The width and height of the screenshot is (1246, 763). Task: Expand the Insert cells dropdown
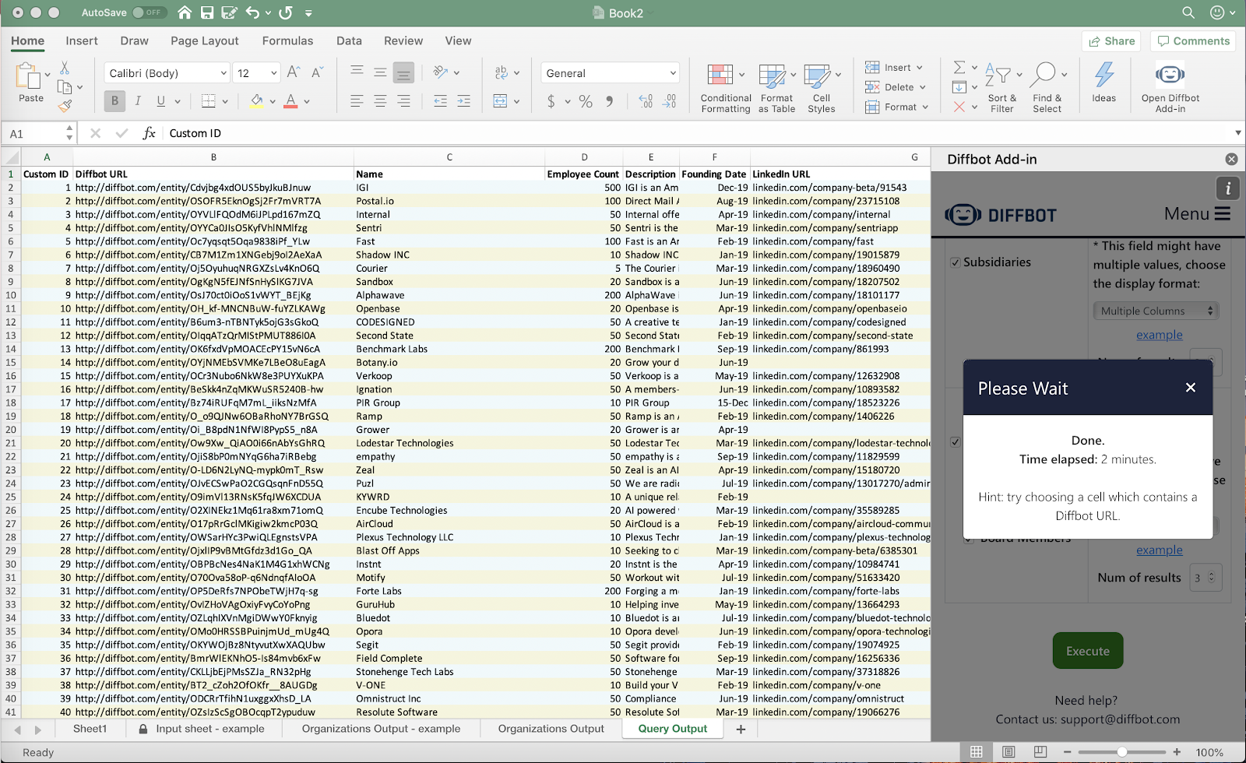click(x=920, y=68)
